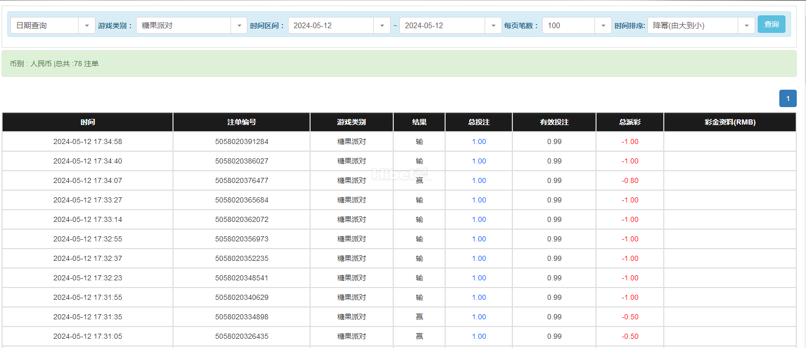
Task: Click the timestamp 2024-05-12 17:34:07
Action: [88, 180]
